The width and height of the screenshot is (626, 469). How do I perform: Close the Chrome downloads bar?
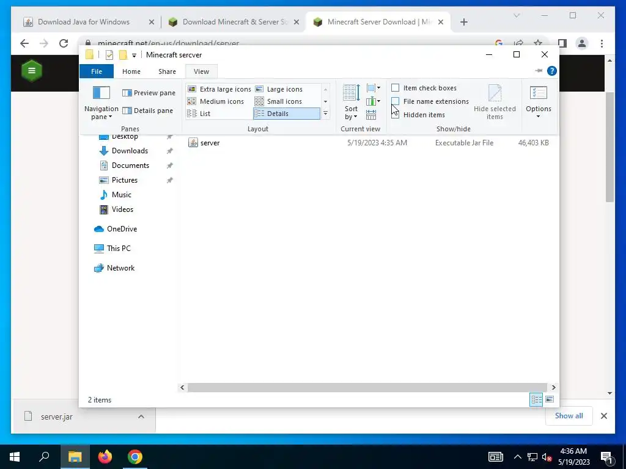[x=603, y=416]
